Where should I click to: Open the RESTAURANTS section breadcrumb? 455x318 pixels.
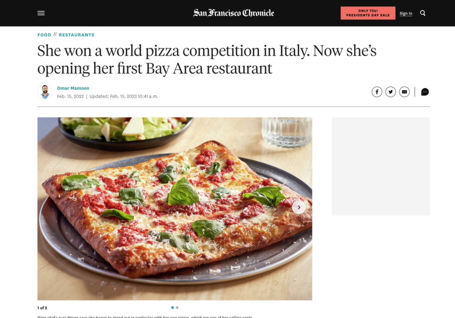(x=76, y=35)
